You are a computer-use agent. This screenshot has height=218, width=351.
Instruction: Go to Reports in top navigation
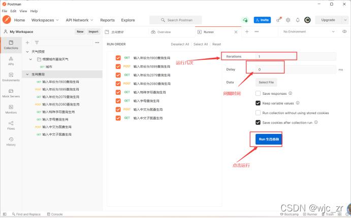click(x=108, y=20)
